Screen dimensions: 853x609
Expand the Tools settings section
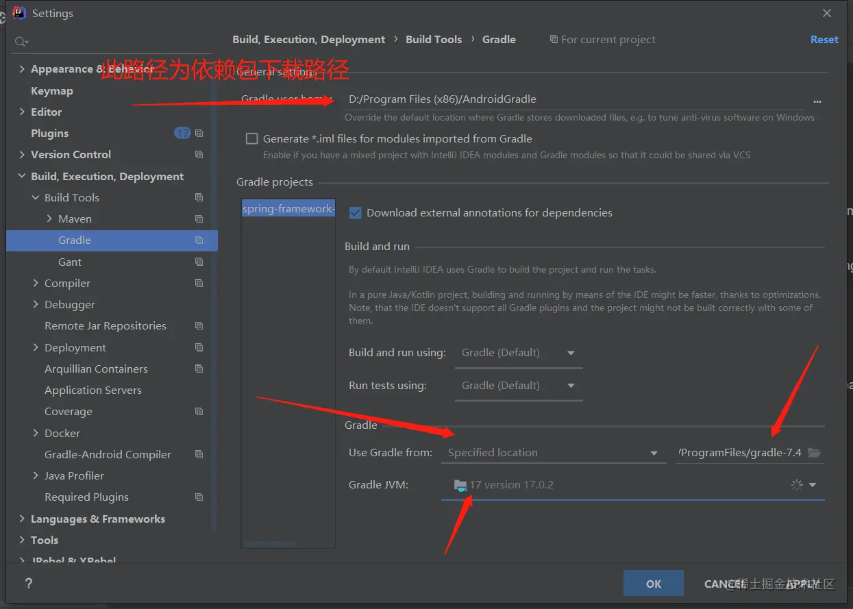tap(22, 540)
